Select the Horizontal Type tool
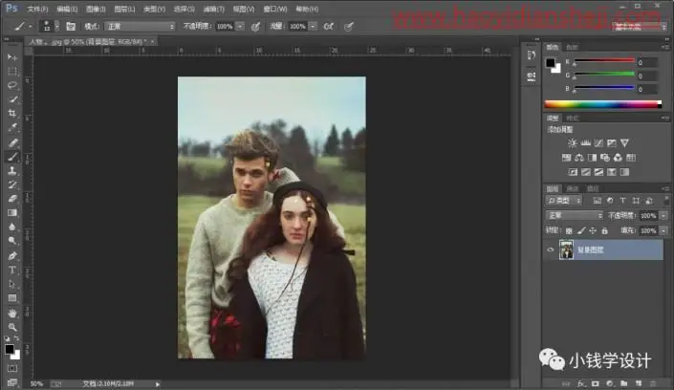The width and height of the screenshot is (674, 390). click(12, 270)
